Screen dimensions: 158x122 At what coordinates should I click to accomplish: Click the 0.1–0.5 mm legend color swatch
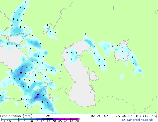[x=4, y=119]
